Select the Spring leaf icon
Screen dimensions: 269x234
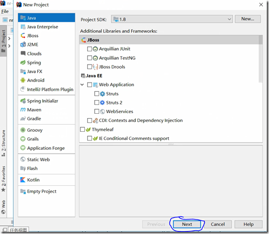(x=23, y=62)
